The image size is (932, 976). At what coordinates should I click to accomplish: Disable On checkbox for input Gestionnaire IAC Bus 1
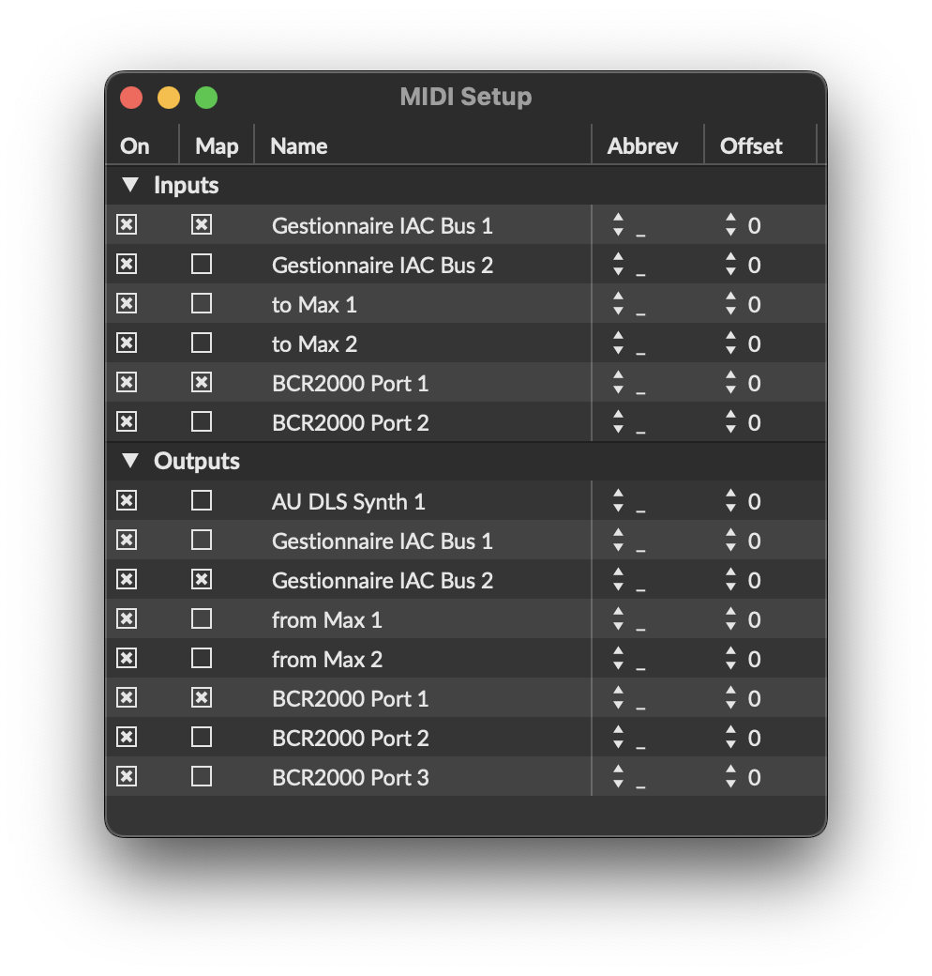[x=127, y=224]
